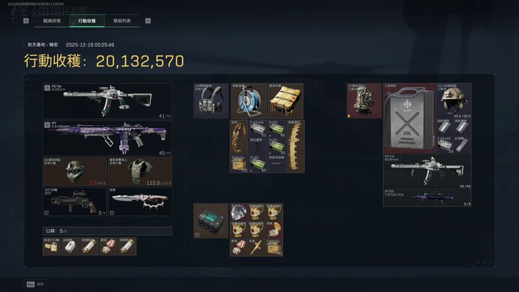Click the E key hint beside the tabs
Image resolution: width=519 pixels, height=292 pixels.
(x=148, y=21)
